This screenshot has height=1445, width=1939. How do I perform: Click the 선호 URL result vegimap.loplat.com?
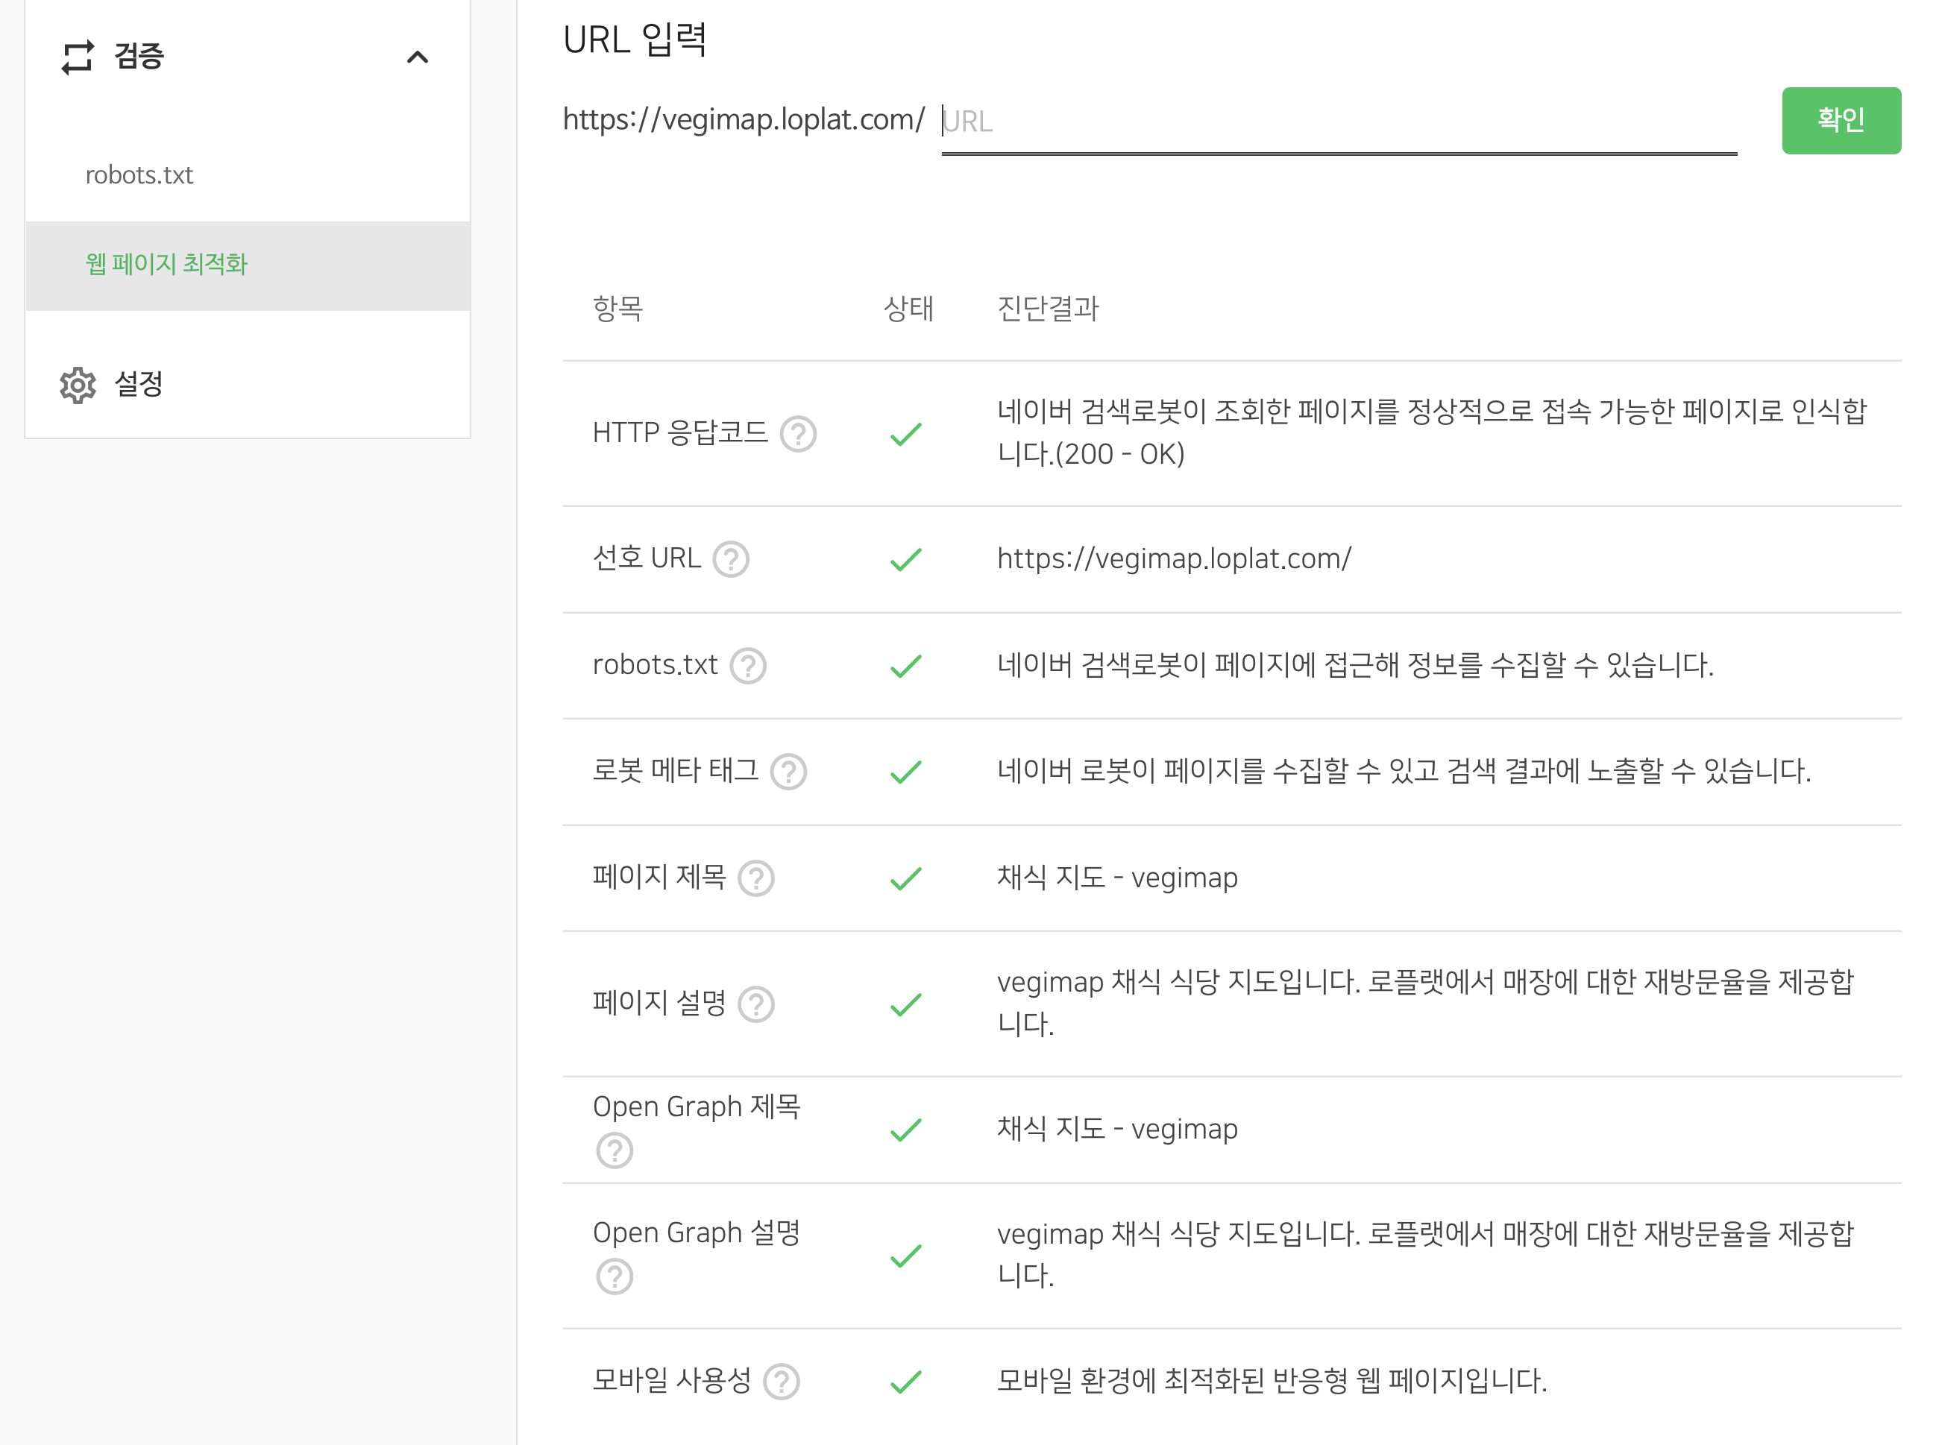[1173, 559]
